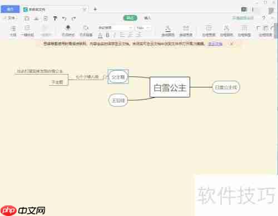Dismiss the notification bar with X
Screen dimensions: 278x216
pos(231,43)
